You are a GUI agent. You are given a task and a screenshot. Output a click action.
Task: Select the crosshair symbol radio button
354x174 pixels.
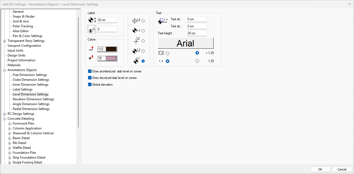(x=143, y=41)
